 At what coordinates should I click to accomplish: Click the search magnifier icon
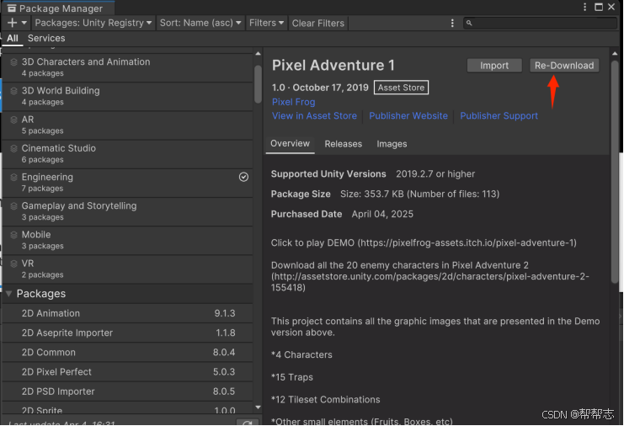point(469,23)
